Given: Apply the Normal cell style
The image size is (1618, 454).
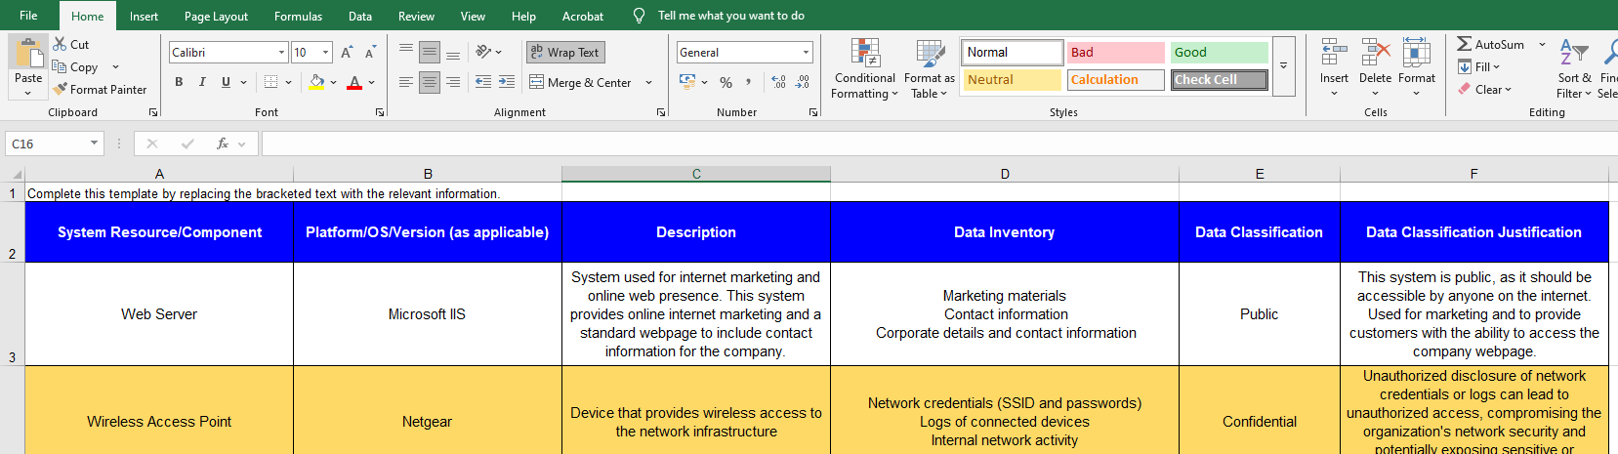Looking at the screenshot, I should point(1014,52).
